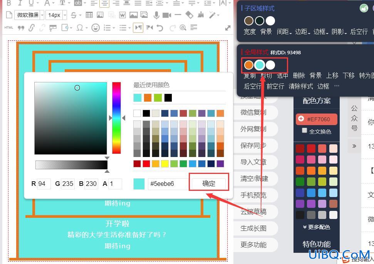Click the strikethrough icon
This screenshot has height=264, width=374.
click(x=74, y=15)
